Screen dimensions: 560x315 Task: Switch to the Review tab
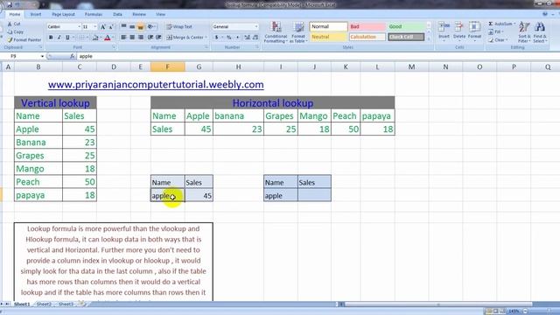pos(139,14)
